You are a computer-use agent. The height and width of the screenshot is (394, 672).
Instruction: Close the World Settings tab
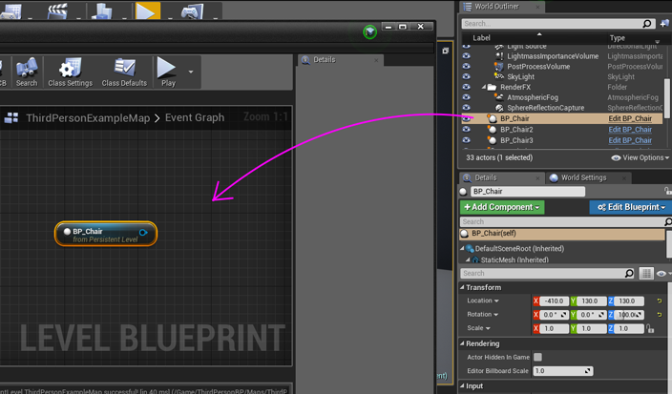click(624, 178)
